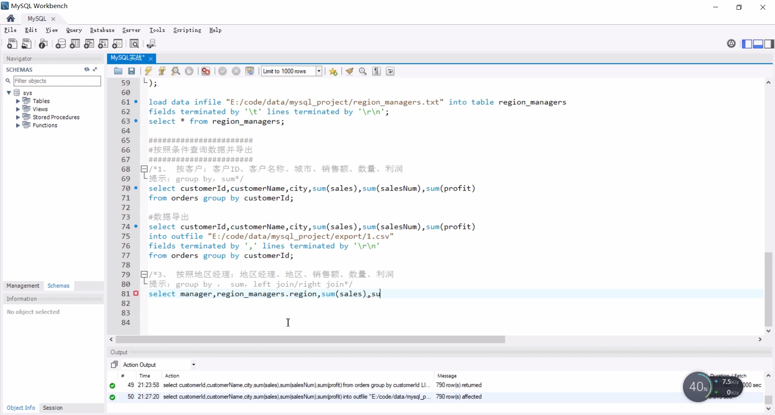
Task: Toggle display of invisible characters
Action: point(377,71)
